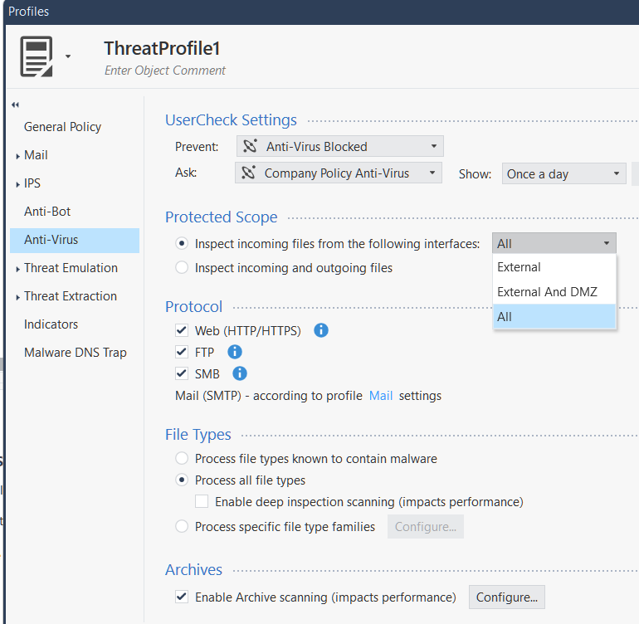
Task: Open the Ask Company Policy Anti-Virus dropdown
Action: point(339,173)
